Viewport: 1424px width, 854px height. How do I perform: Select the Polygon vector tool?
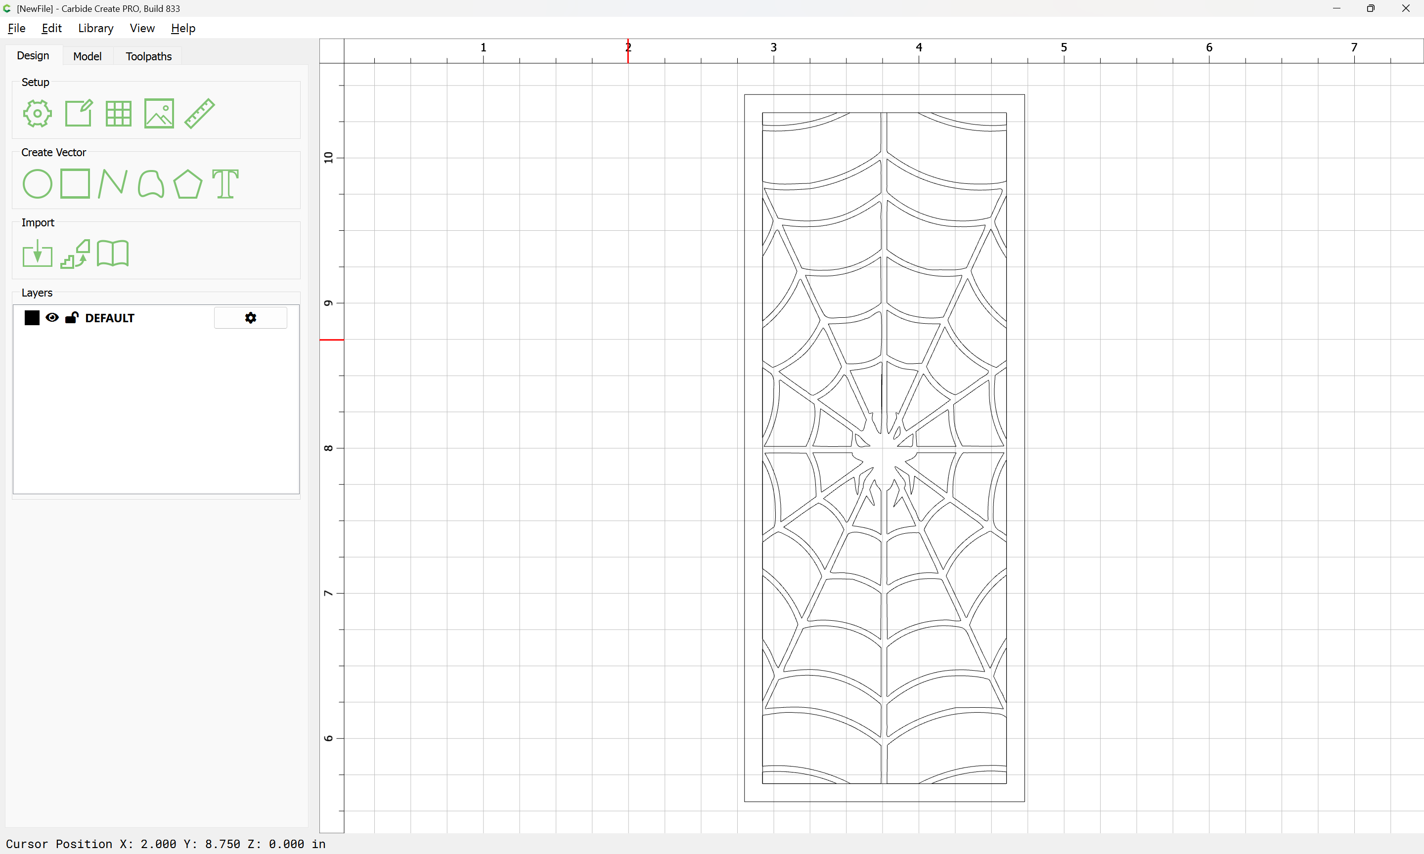[187, 184]
